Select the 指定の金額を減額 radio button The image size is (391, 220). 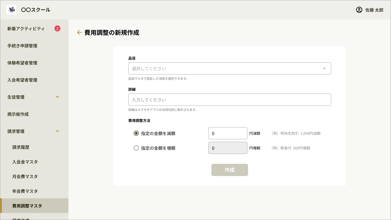point(136,133)
